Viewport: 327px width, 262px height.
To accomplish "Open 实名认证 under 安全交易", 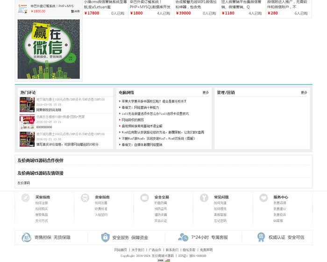I will 161,221.
